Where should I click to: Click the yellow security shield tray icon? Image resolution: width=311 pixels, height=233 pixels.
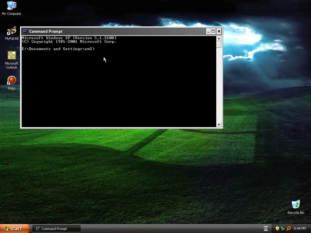coord(277,228)
